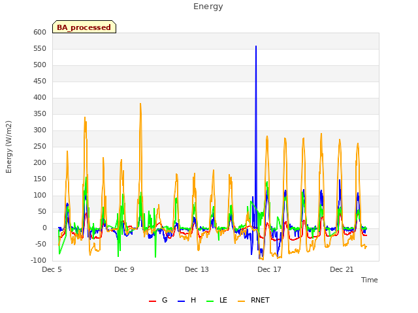This screenshot has width=418, height=313.
Task: Click the Dec 13 axis tick label
Action: 197,269
